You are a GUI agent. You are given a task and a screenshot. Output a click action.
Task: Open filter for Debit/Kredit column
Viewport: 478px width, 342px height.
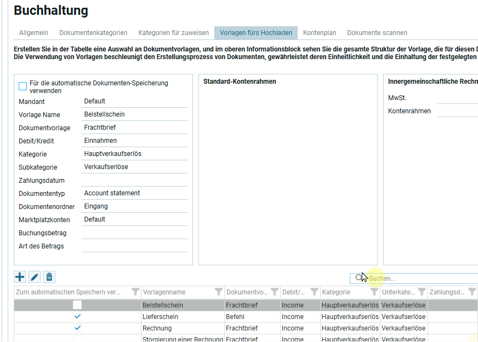click(314, 292)
